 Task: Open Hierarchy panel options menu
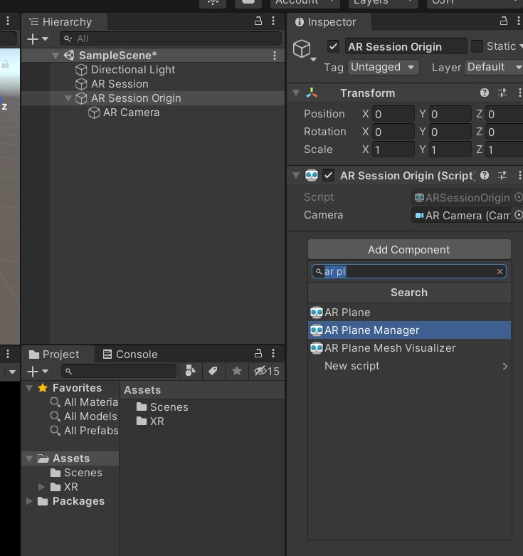(273, 21)
